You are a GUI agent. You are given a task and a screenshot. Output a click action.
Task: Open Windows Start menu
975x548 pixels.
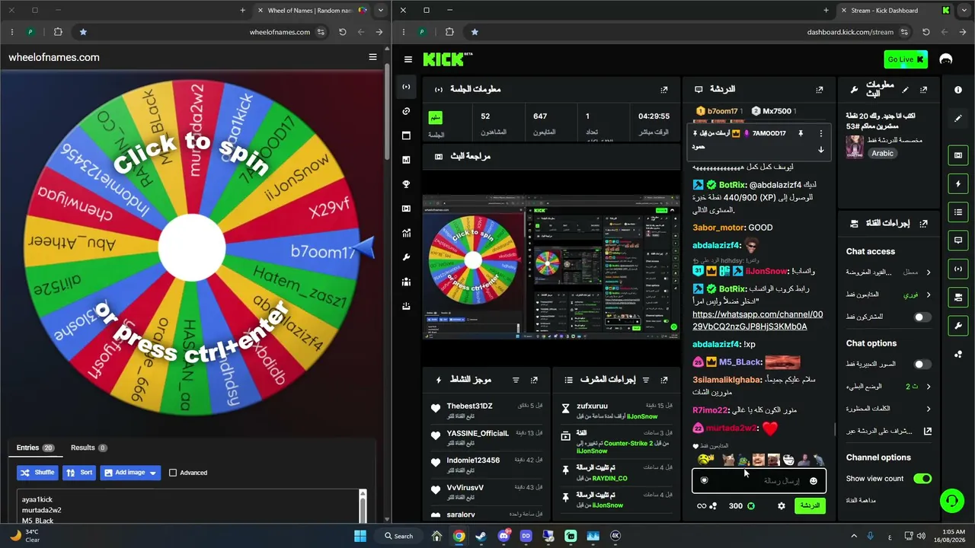[x=360, y=536]
